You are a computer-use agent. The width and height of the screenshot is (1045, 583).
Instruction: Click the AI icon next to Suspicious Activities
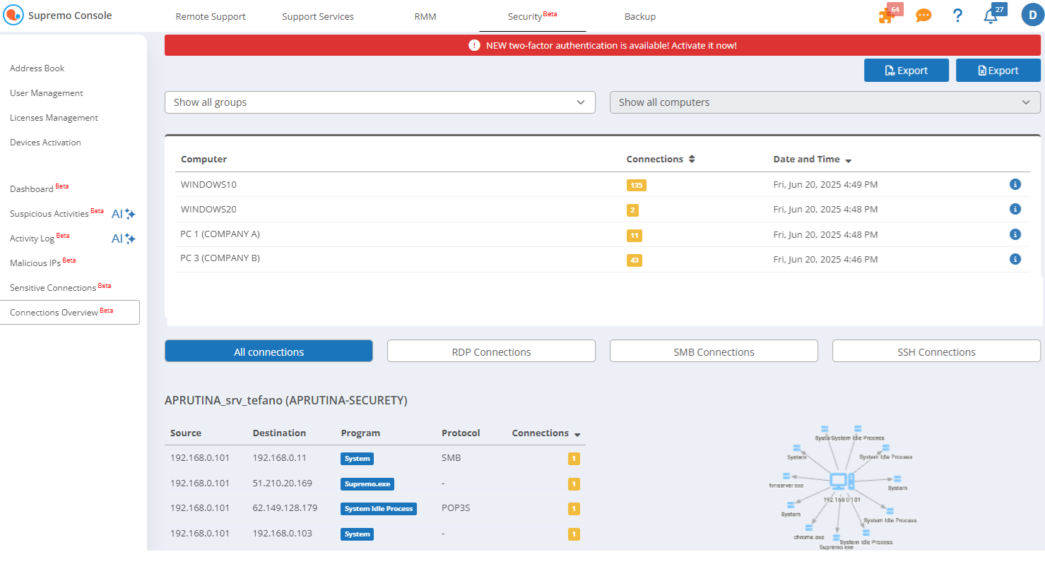pos(124,213)
